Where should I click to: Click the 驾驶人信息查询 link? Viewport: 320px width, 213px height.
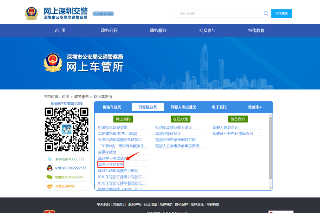[225, 127]
